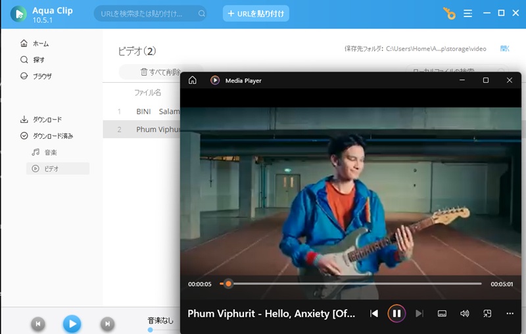Maximize the Media Player window

coord(486,80)
